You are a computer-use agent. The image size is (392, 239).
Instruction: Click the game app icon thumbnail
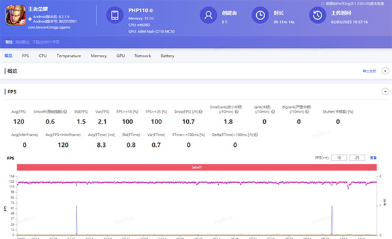click(16, 15)
